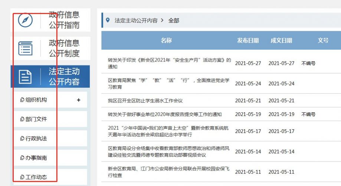Click 发布日期 cell 2021-05-19
This screenshot has height=186, width=341.
click(248, 114)
